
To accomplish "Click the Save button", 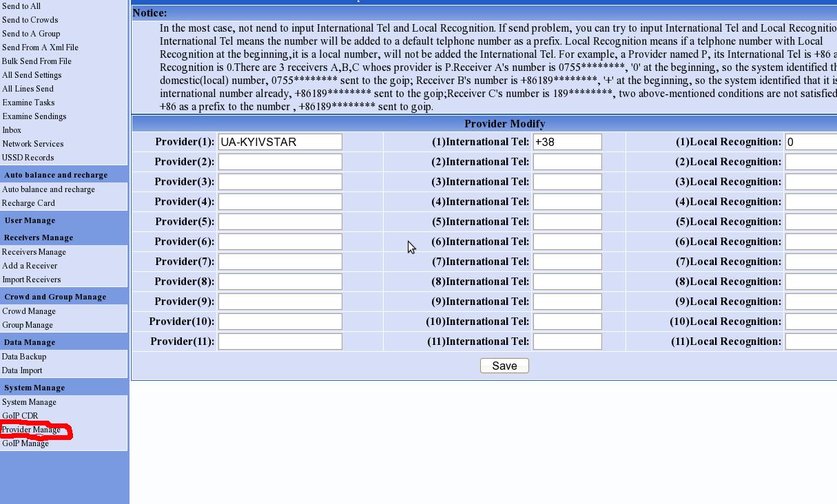I will pos(504,366).
